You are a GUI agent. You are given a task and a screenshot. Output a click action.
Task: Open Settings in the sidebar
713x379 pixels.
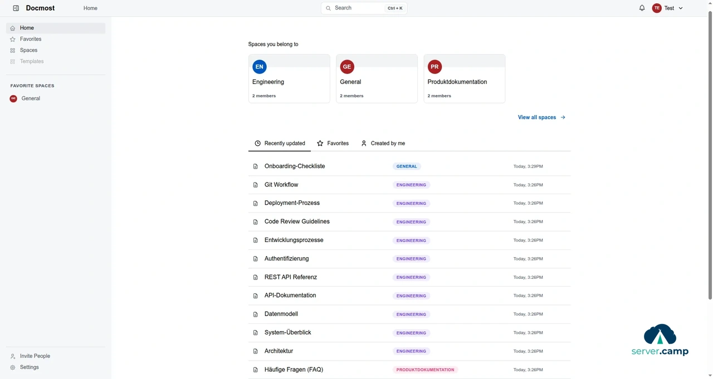[56, 367]
